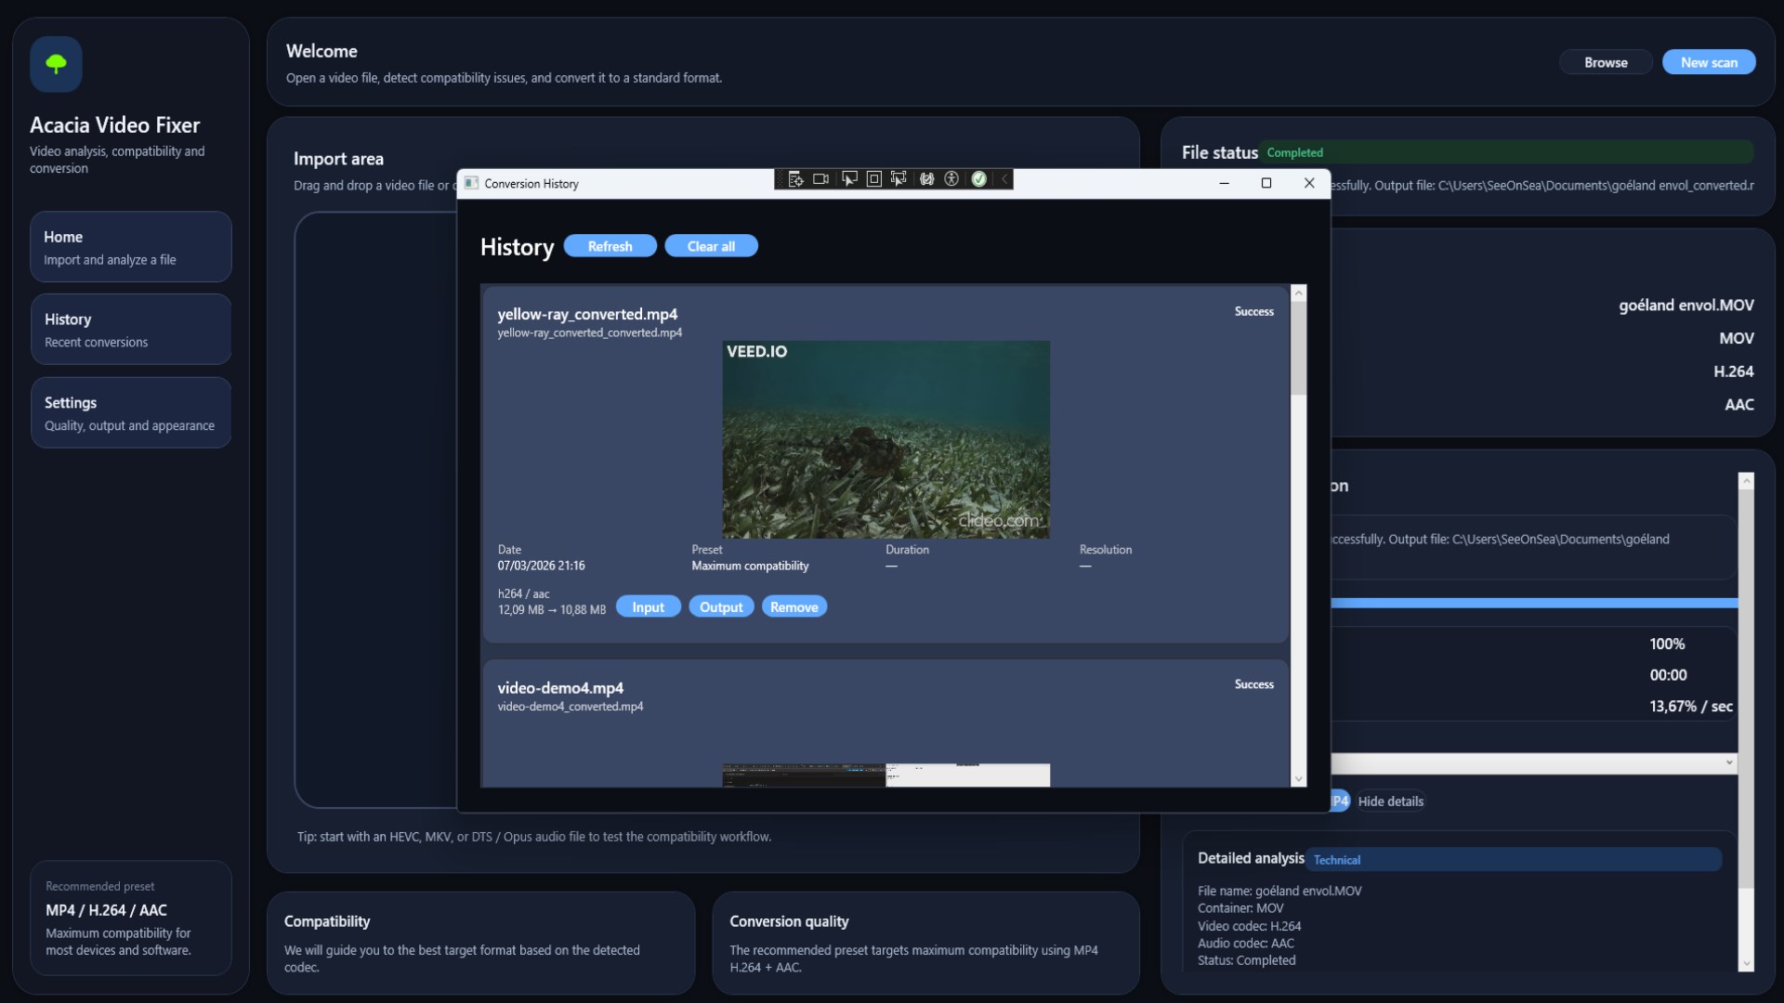The width and height of the screenshot is (1784, 1003).
Task: Select Home in the sidebar
Action: pos(130,247)
